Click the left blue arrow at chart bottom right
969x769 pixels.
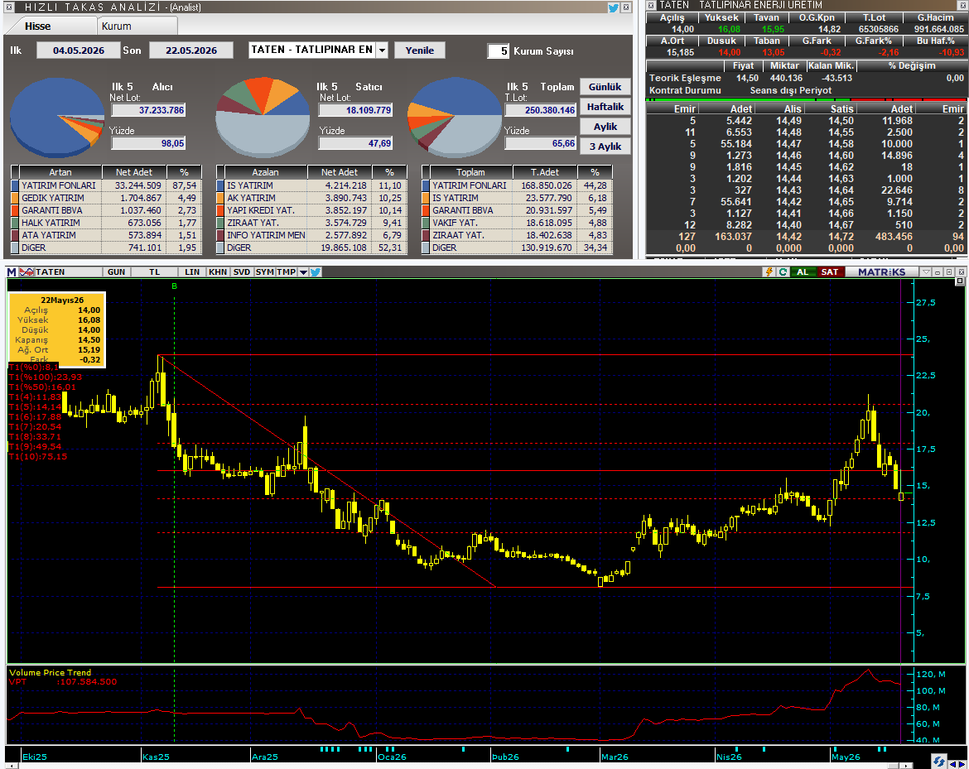[953, 763]
